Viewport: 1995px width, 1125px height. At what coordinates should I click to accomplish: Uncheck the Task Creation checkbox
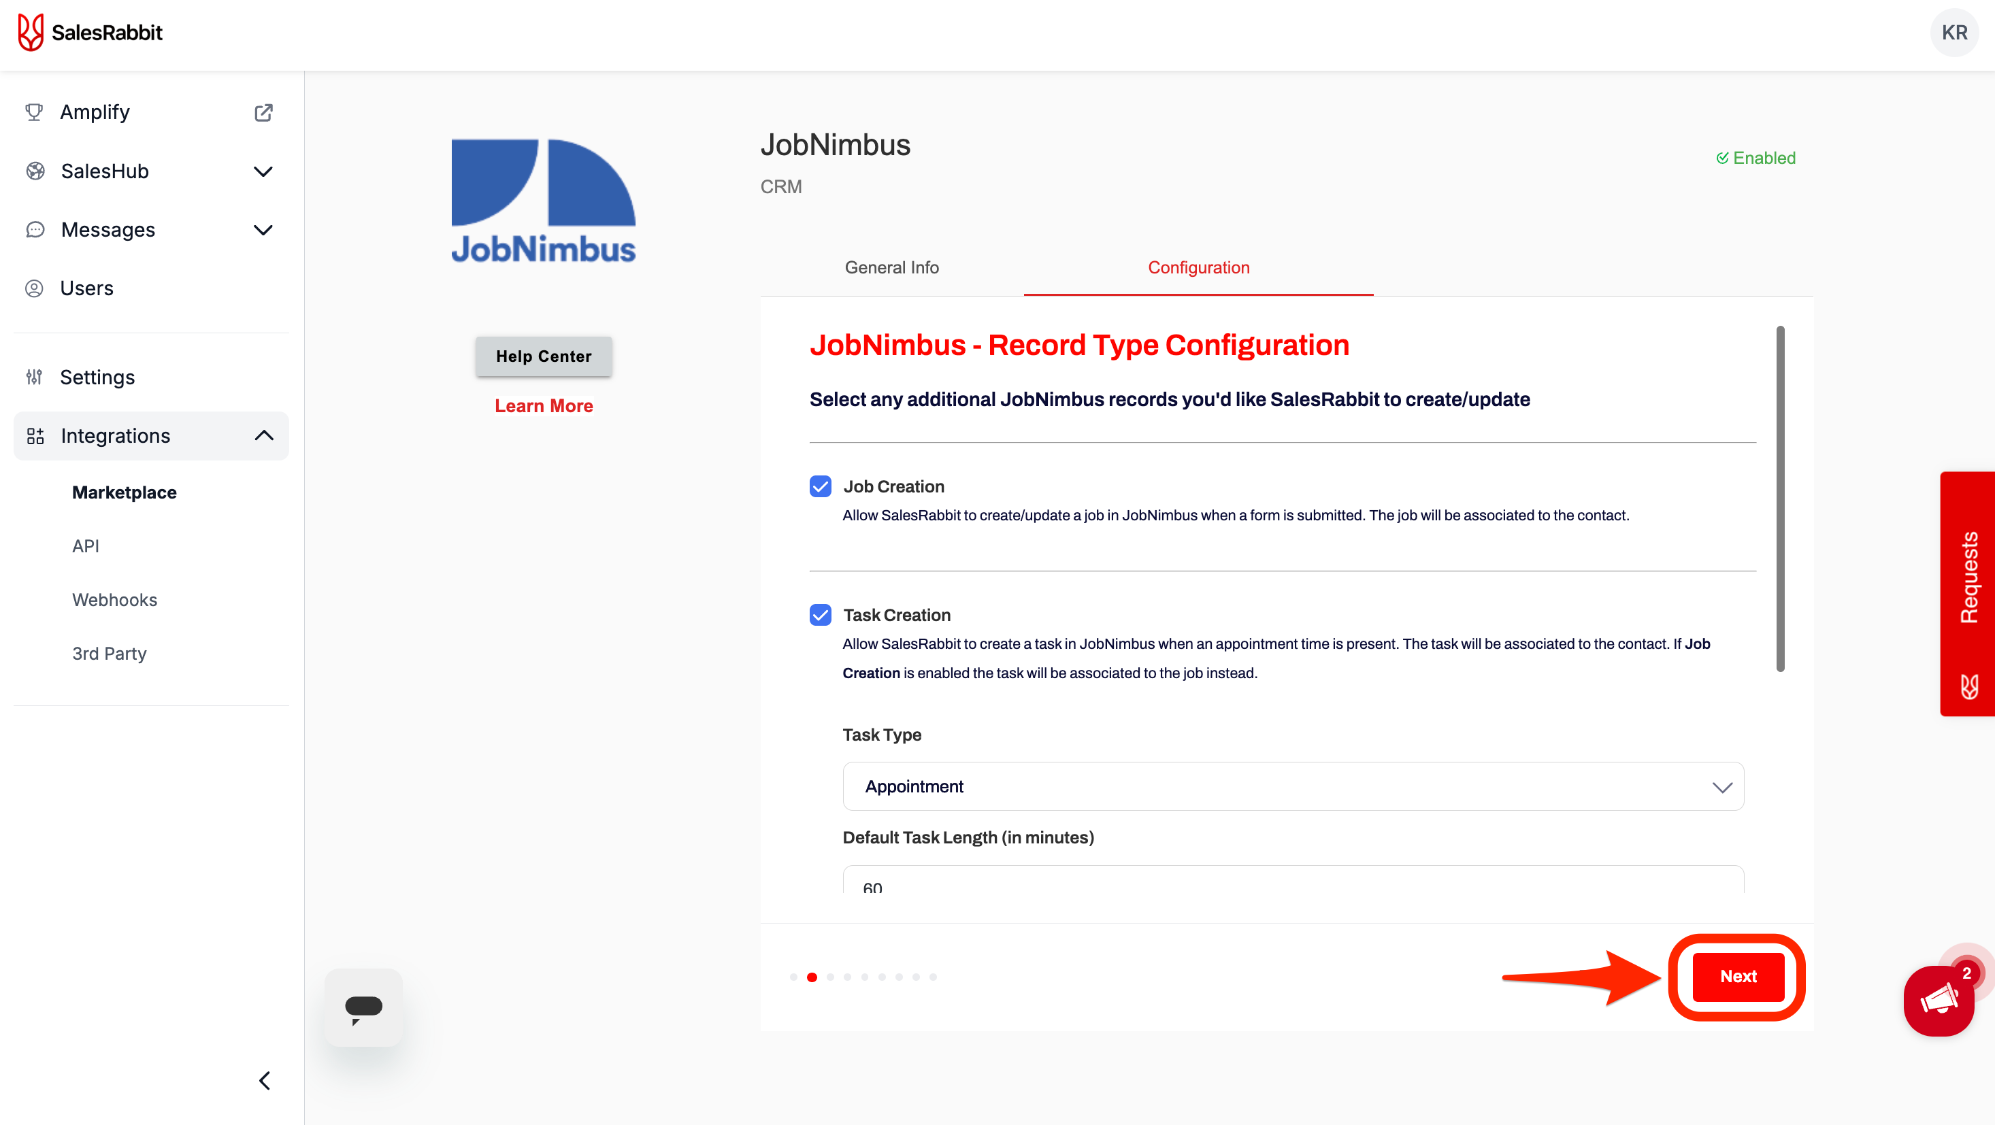point(820,615)
